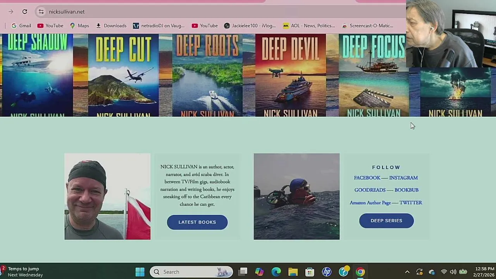Image resolution: width=496 pixels, height=279 pixels.
Task: Open the netradioDJ on Vaug... bookmark
Action: [x=159, y=26]
